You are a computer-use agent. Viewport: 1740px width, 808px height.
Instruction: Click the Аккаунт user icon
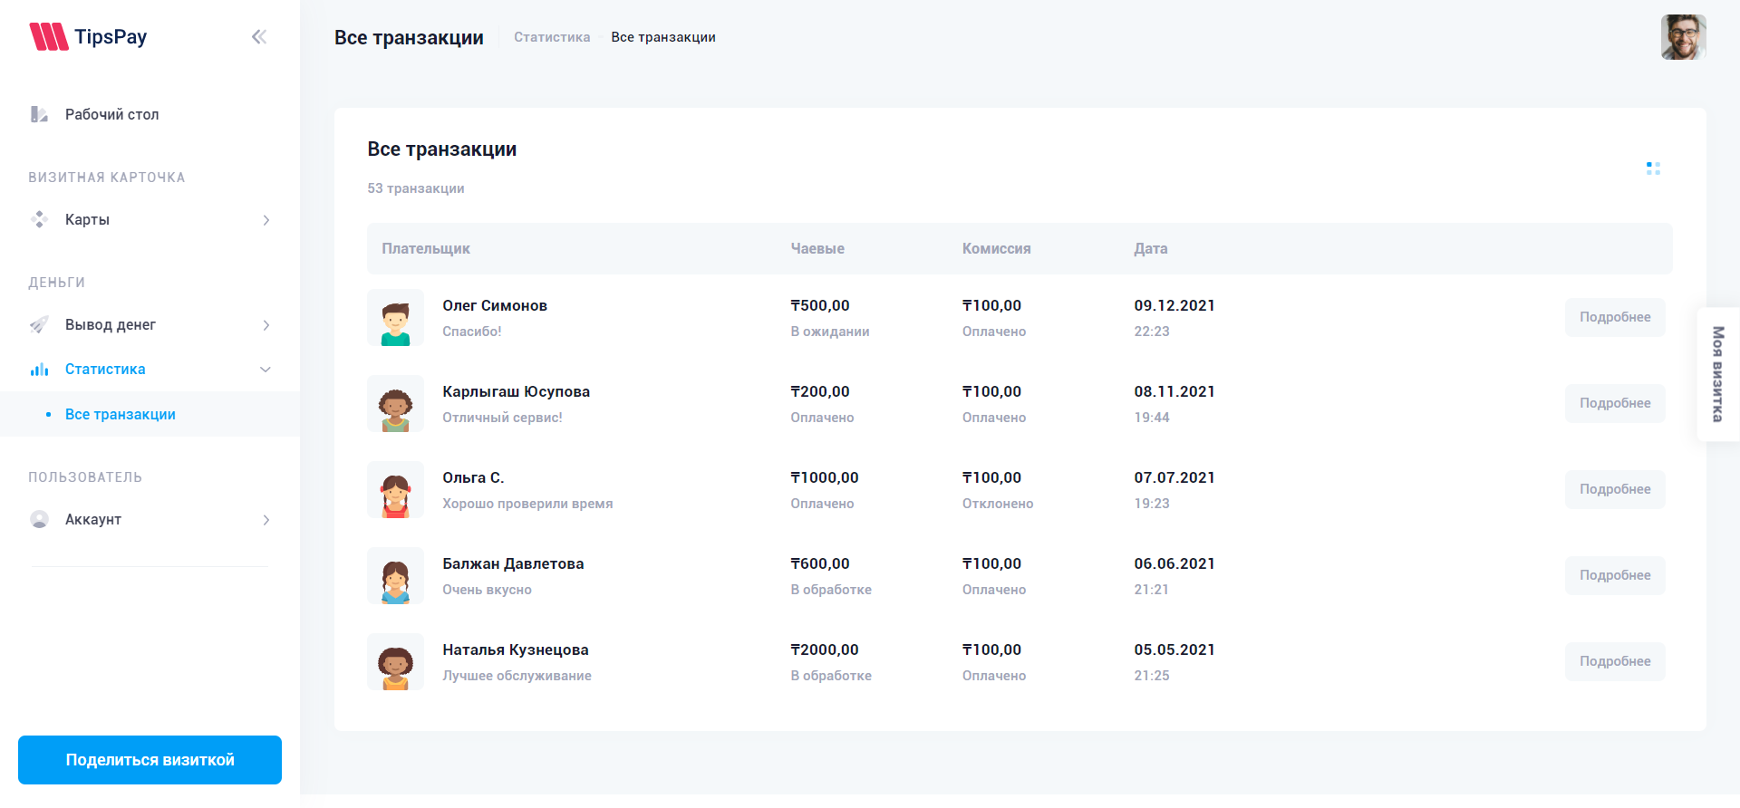[x=39, y=519]
